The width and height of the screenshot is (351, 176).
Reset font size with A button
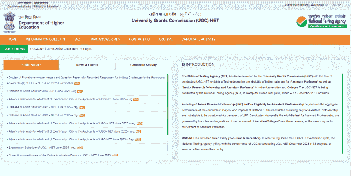pyautogui.click(x=334, y=5)
